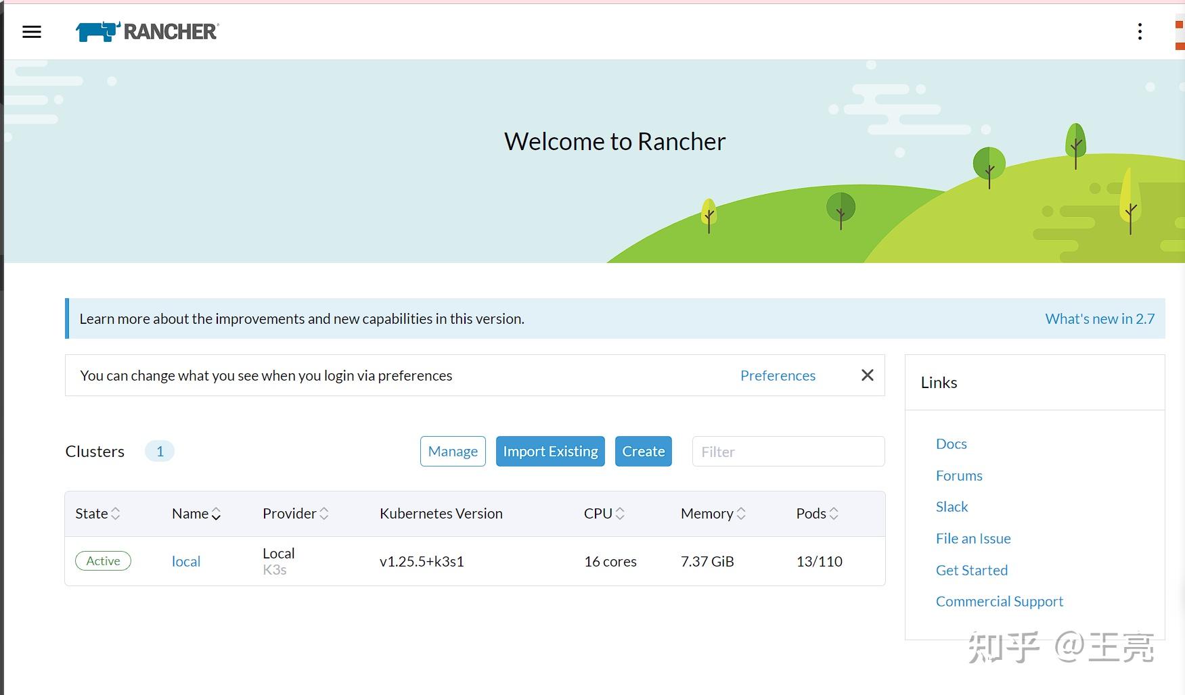Screen dimensions: 1185x695
Task: Click the clusters count badge 1
Action: tap(160, 451)
